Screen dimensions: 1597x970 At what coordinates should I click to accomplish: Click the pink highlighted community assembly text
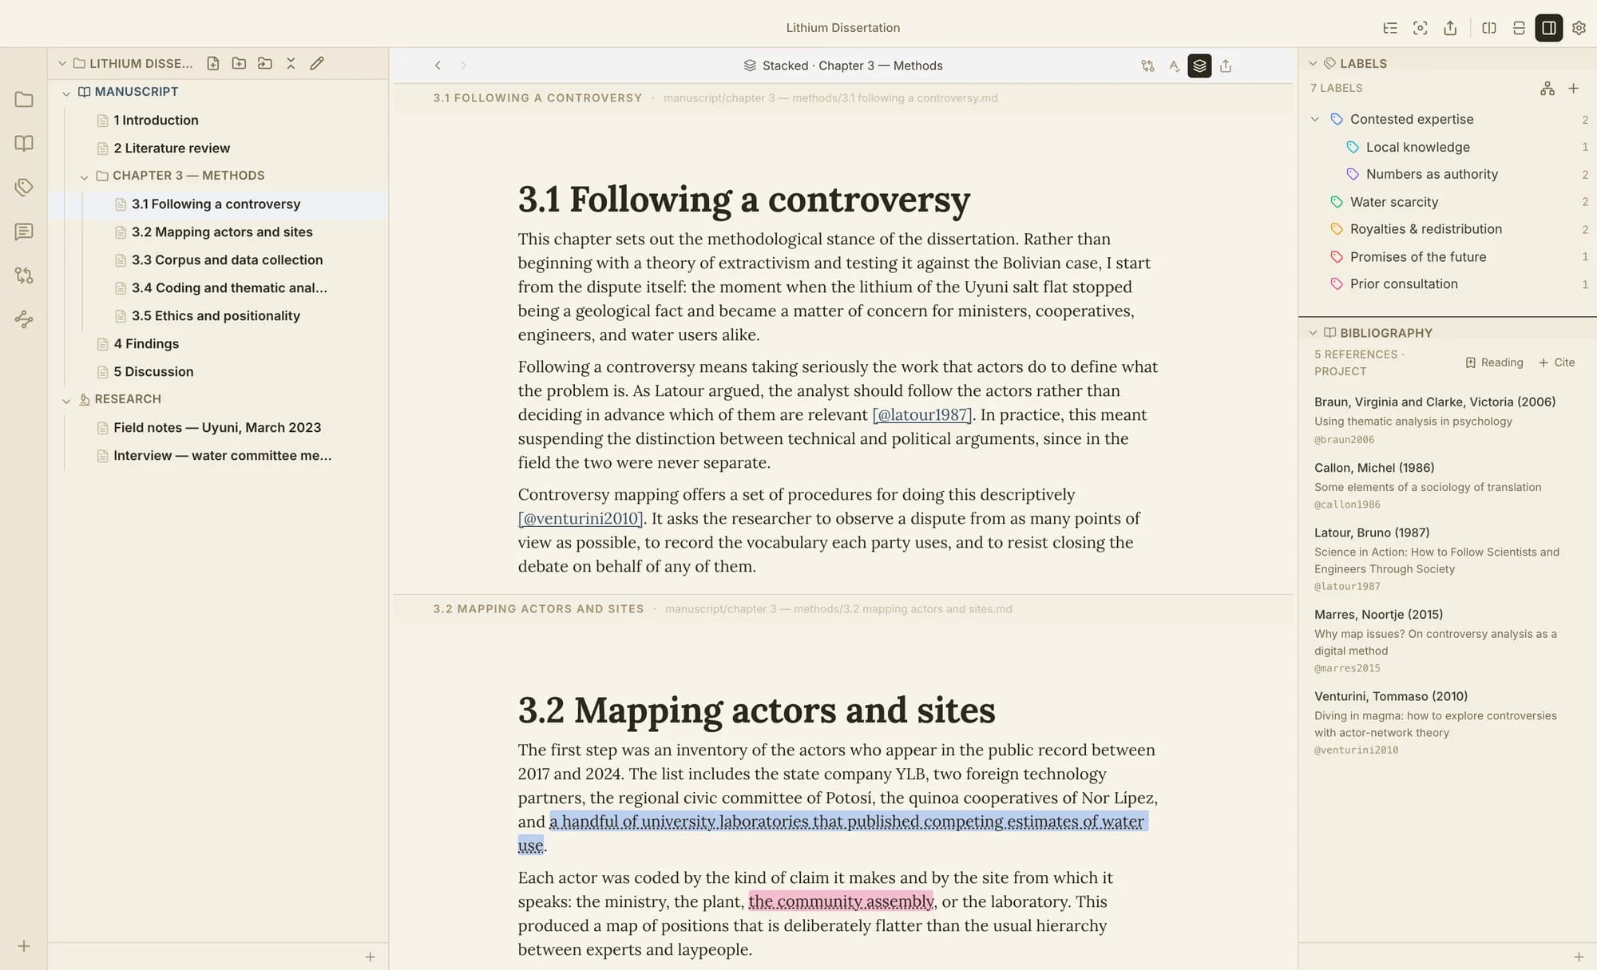pos(841,902)
